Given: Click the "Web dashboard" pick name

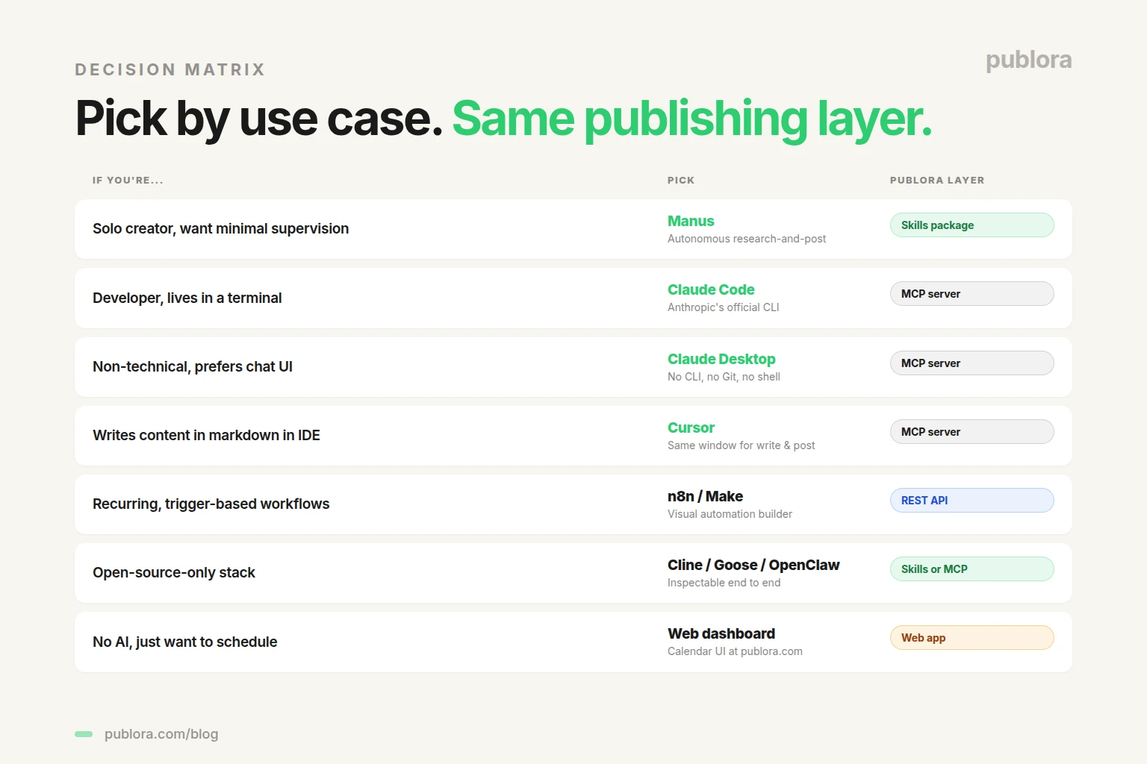Looking at the screenshot, I should (721, 633).
